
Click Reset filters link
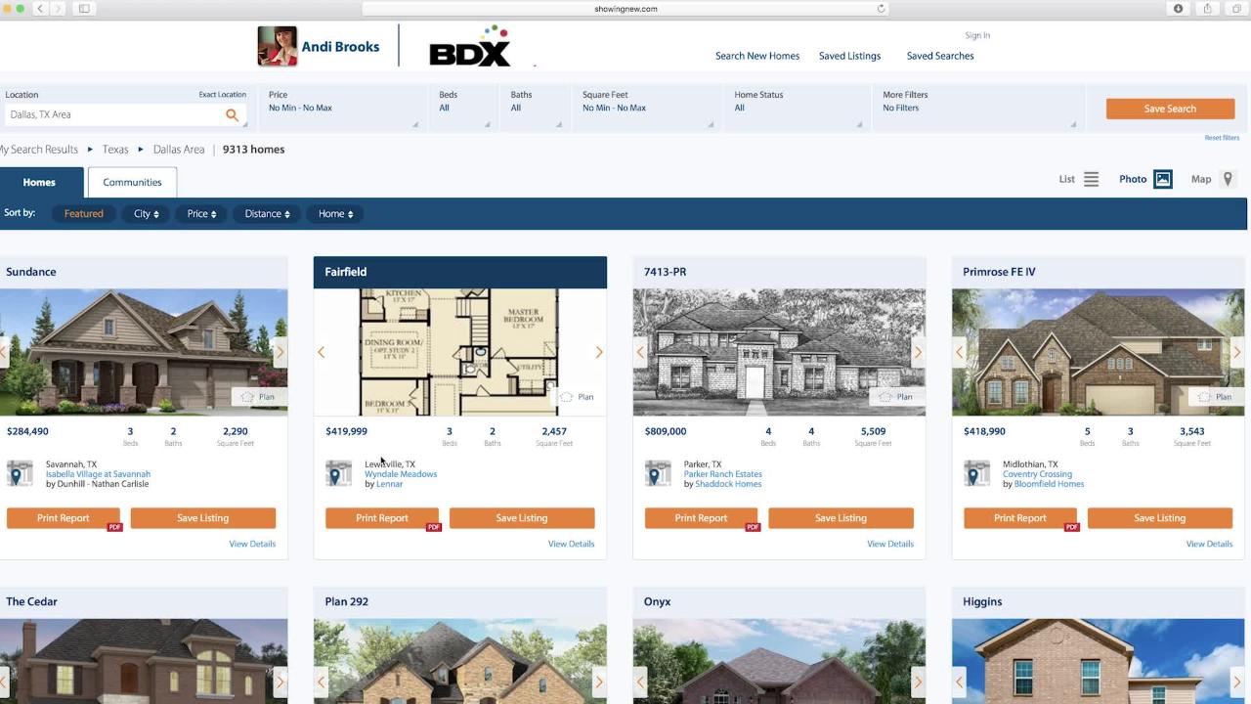[x=1222, y=138]
